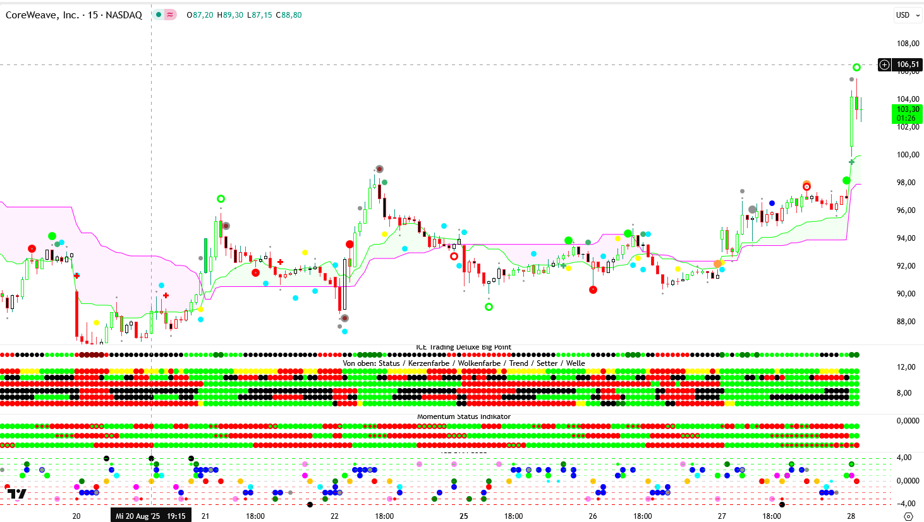
Task: Open chart settings gear icon
Action: click(908, 516)
